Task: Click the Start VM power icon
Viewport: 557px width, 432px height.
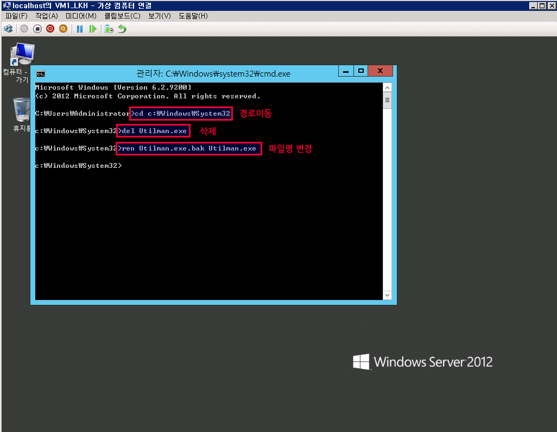Action: tap(24, 29)
